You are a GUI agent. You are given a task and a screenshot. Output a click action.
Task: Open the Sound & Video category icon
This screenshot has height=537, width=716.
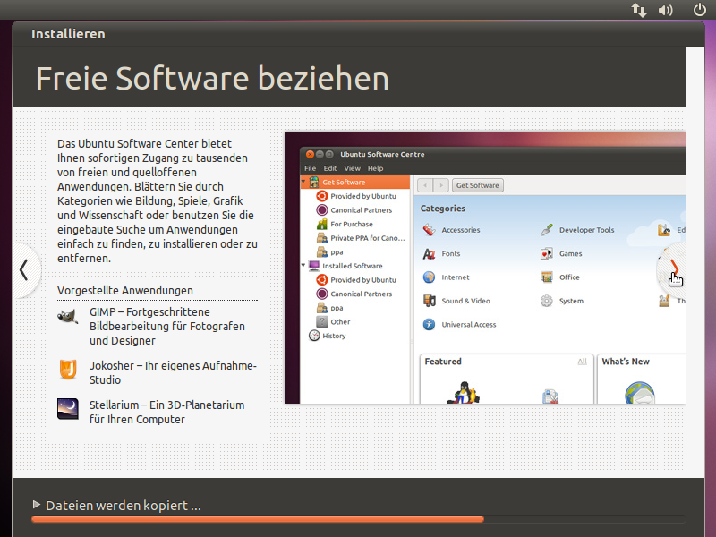429,301
